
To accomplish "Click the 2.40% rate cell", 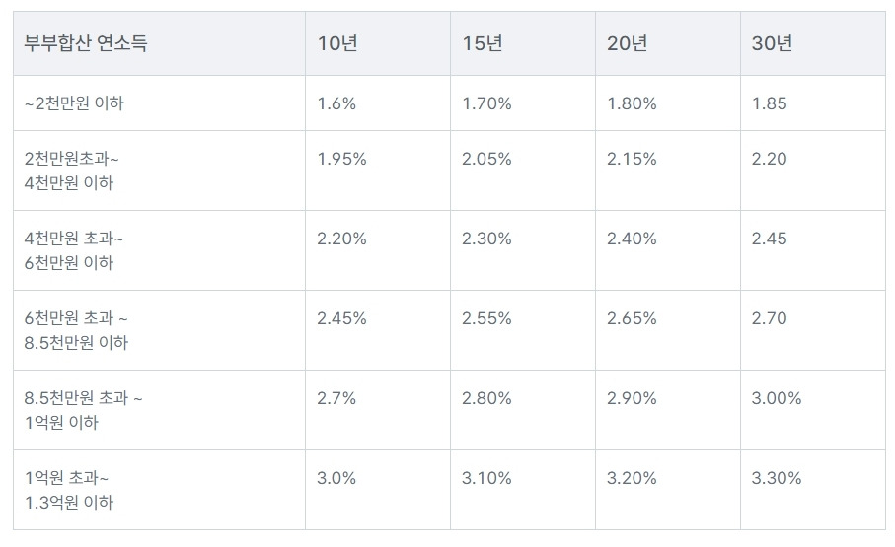I will point(632,239).
